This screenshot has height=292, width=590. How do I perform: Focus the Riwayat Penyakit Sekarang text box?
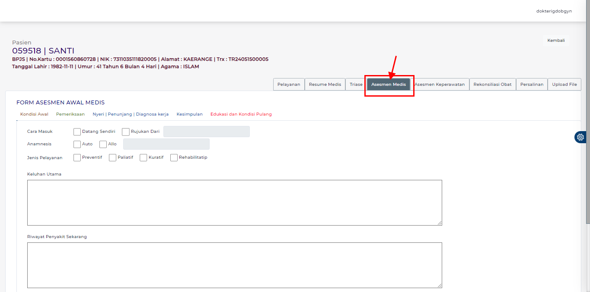234,265
